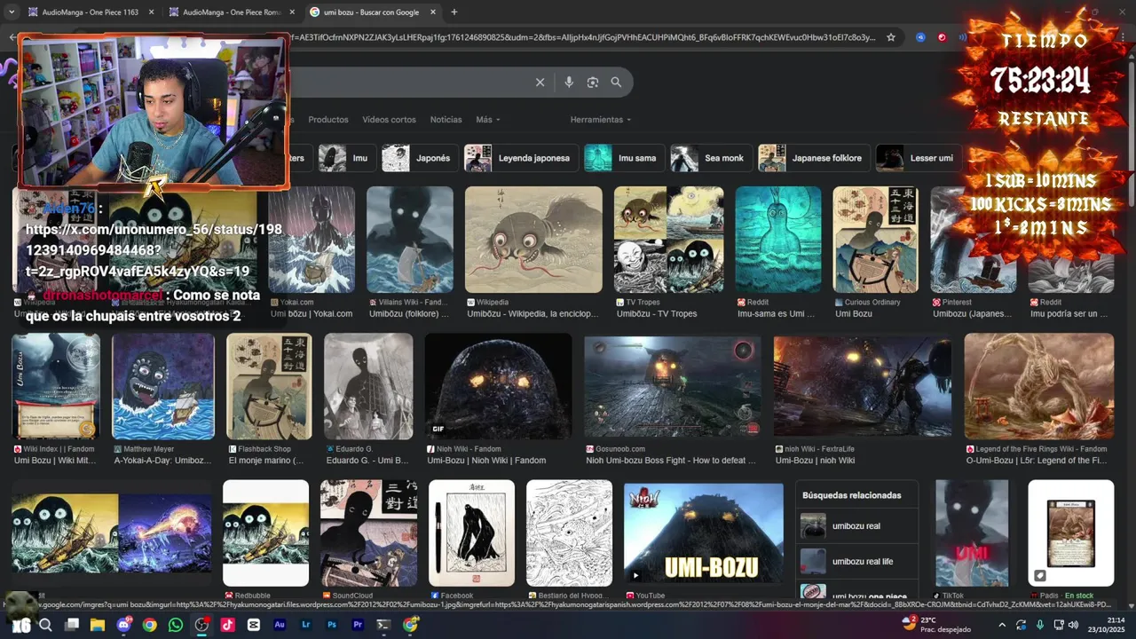The height and width of the screenshot is (639, 1136).
Task: Launch Adobe Premiere Pro from the taskbar
Action: (358, 625)
